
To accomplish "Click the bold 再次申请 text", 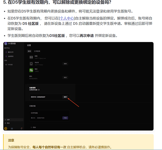I will point(87,36).
